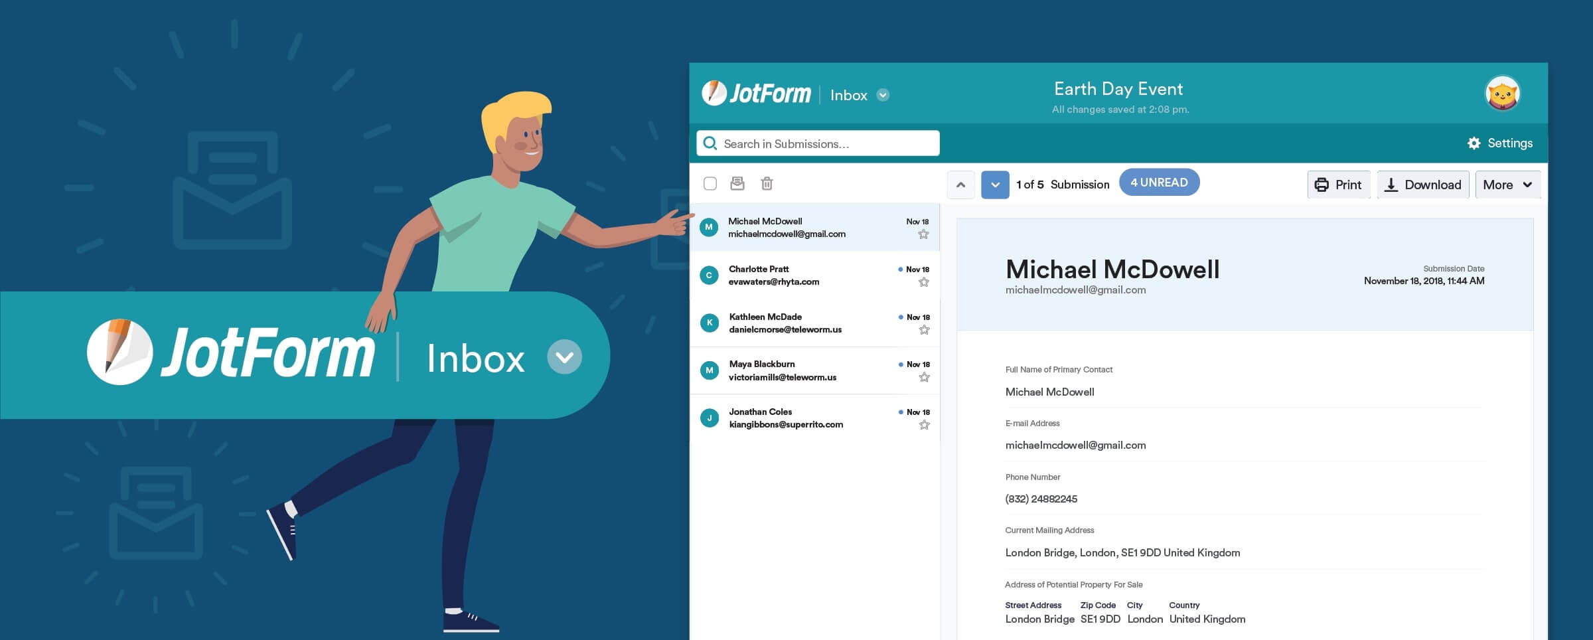
Task: Click the E-mail Address field value
Action: click(x=1075, y=445)
